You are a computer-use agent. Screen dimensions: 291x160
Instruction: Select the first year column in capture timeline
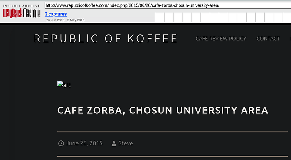pyautogui.click(x=160, y=17)
